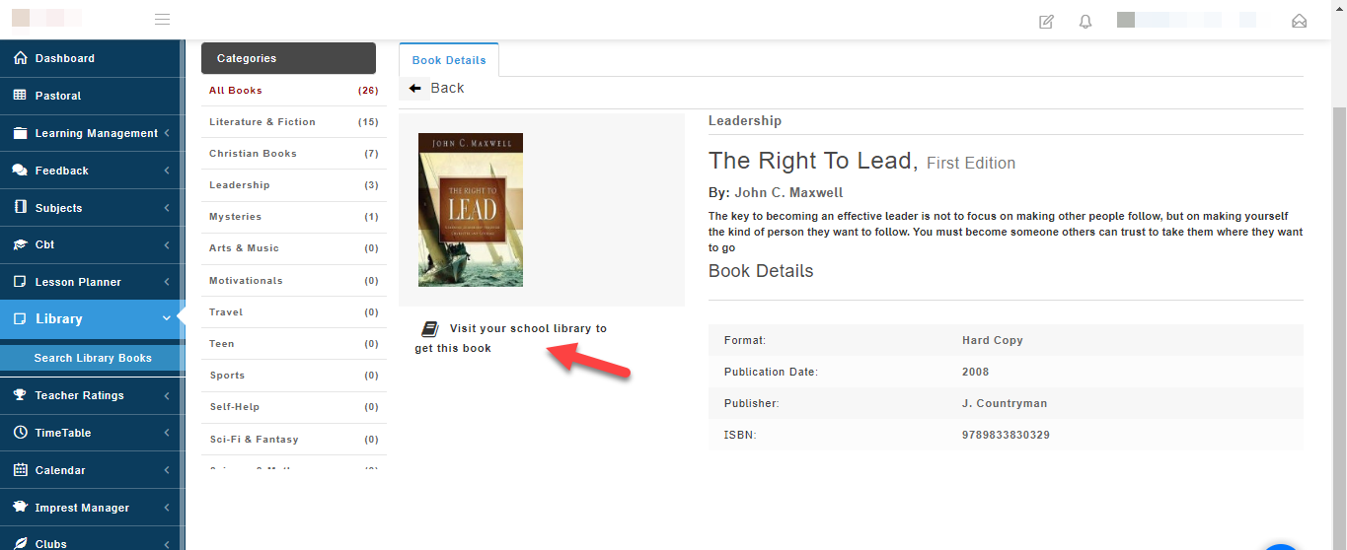Expand Learning Management chevron
Viewport: 1347px width, 550px height.
coord(167,133)
